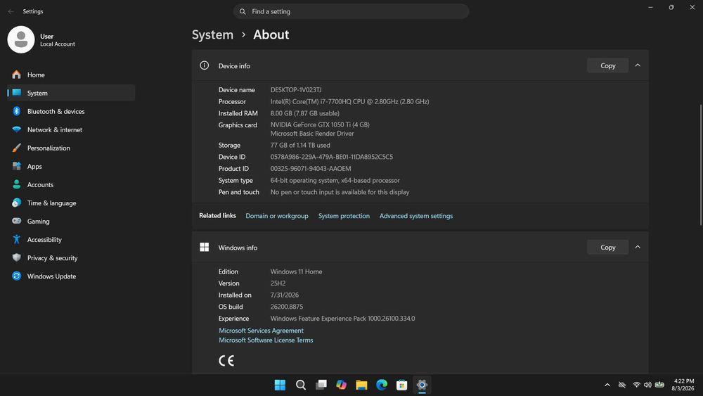Click the Settings gear on taskbar

422,385
